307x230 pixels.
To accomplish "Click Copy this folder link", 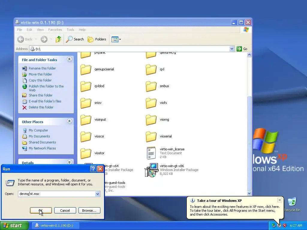I will tap(40, 80).
